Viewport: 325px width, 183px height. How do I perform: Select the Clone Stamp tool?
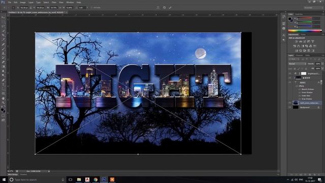pyautogui.click(x=3, y=53)
